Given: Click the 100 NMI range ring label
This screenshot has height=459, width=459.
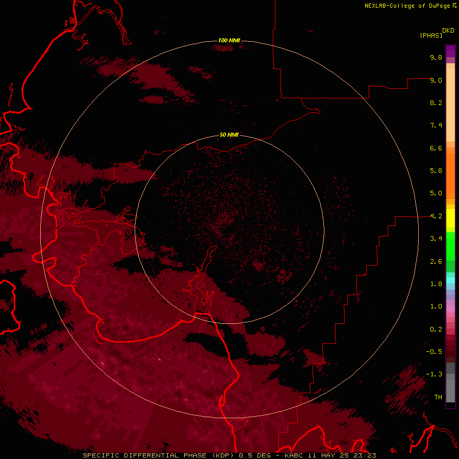Looking at the screenshot, I should coord(229,40).
